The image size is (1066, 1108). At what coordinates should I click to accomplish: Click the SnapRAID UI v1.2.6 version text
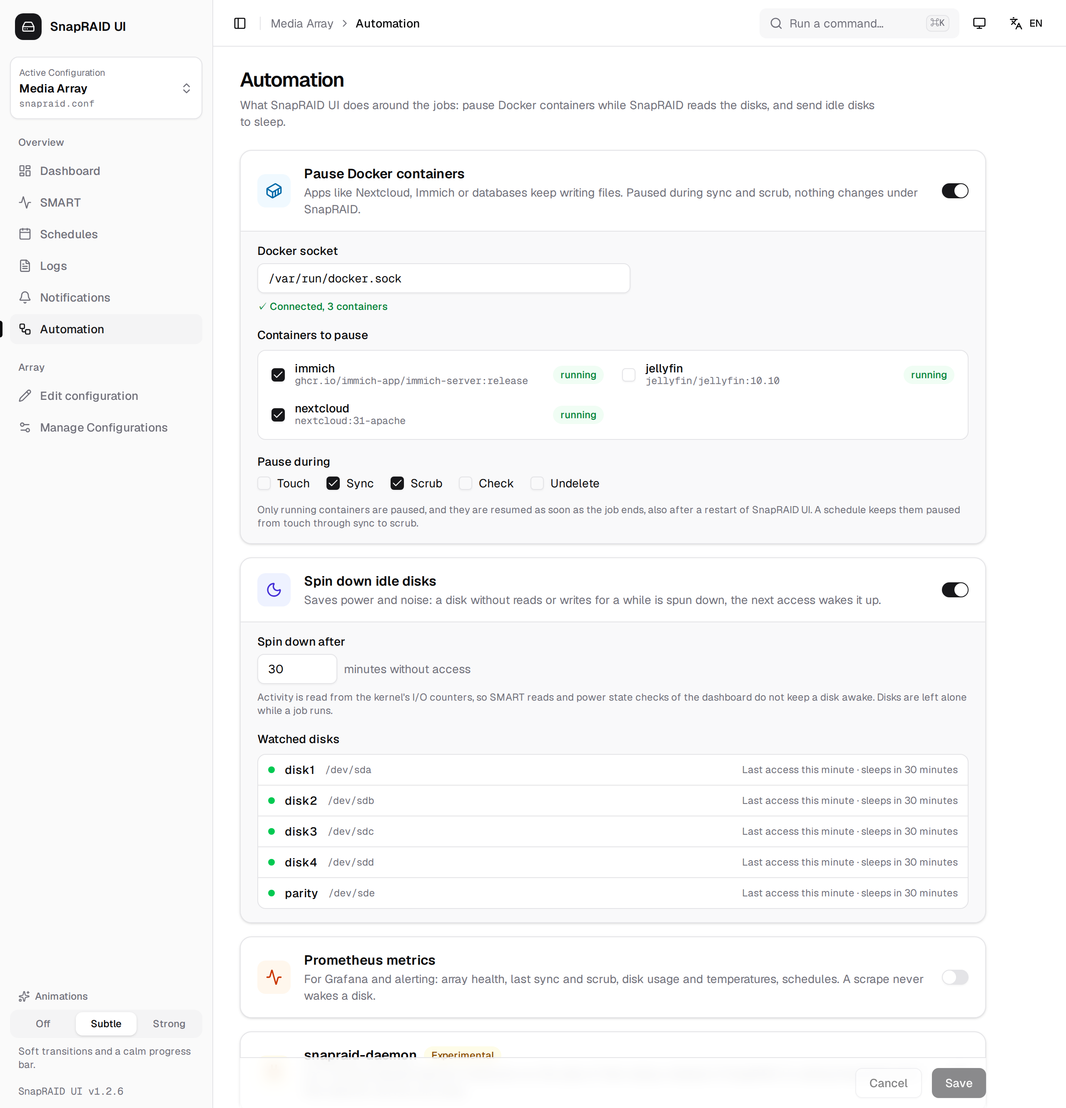click(71, 1091)
